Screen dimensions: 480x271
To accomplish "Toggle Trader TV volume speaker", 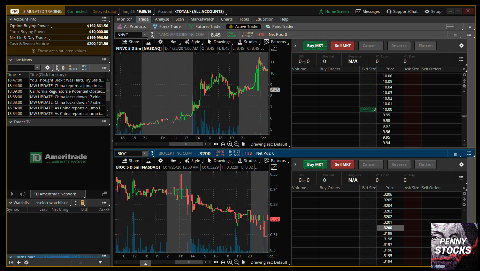I will tap(23, 194).
